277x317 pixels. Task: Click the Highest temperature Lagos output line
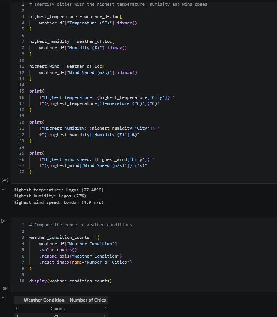59,190
